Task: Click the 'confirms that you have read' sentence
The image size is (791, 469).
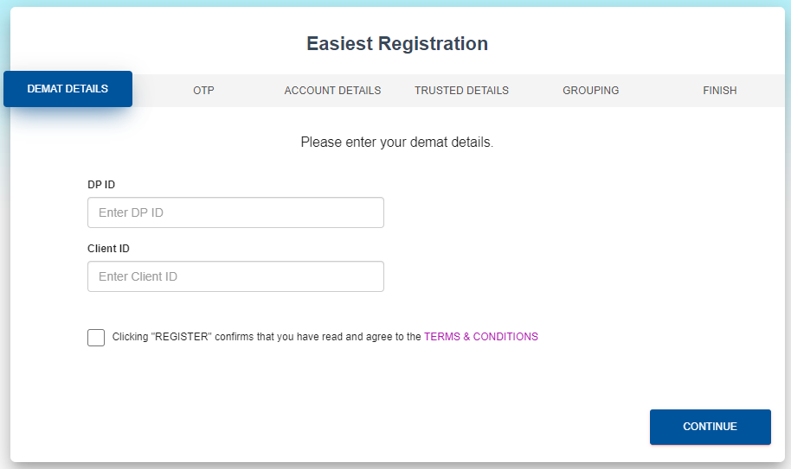Action: pos(294,337)
